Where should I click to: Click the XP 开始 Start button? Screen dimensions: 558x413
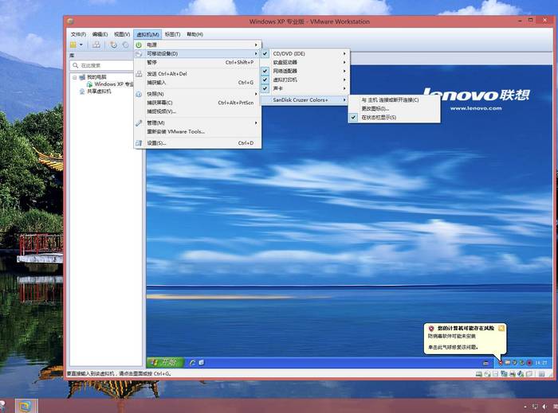165,363
